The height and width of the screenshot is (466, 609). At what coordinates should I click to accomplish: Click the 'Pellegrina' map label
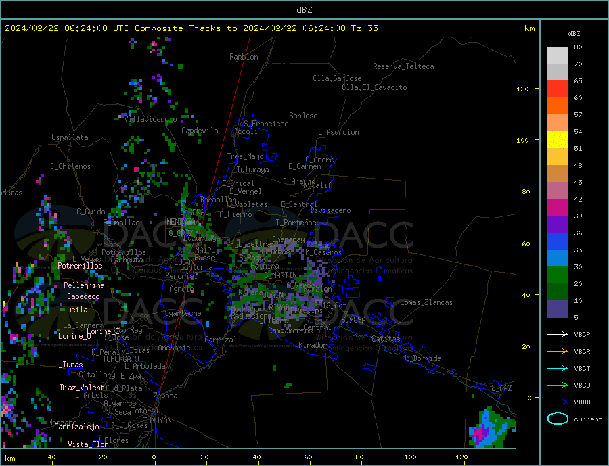click(x=85, y=285)
